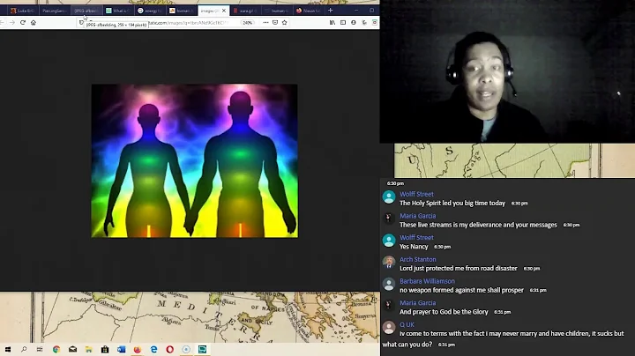
Task: Open the Firefox Library
Action: (332, 23)
